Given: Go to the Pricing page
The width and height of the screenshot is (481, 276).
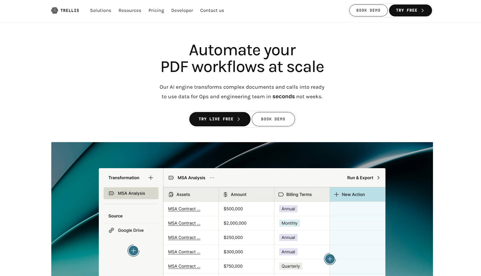Looking at the screenshot, I should click(x=156, y=10).
